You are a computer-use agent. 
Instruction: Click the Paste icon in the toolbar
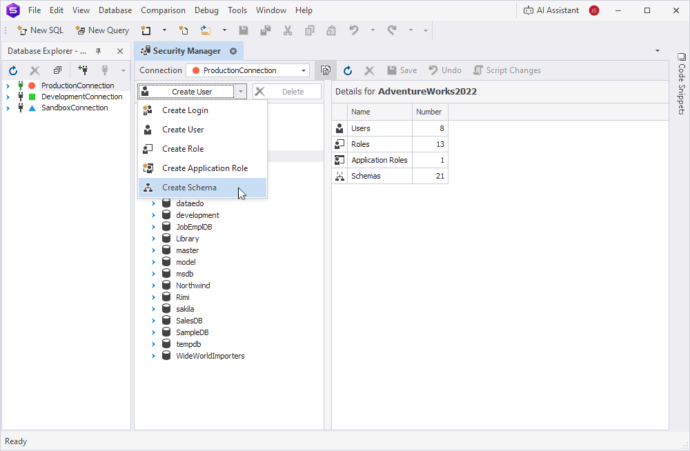click(331, 30)
